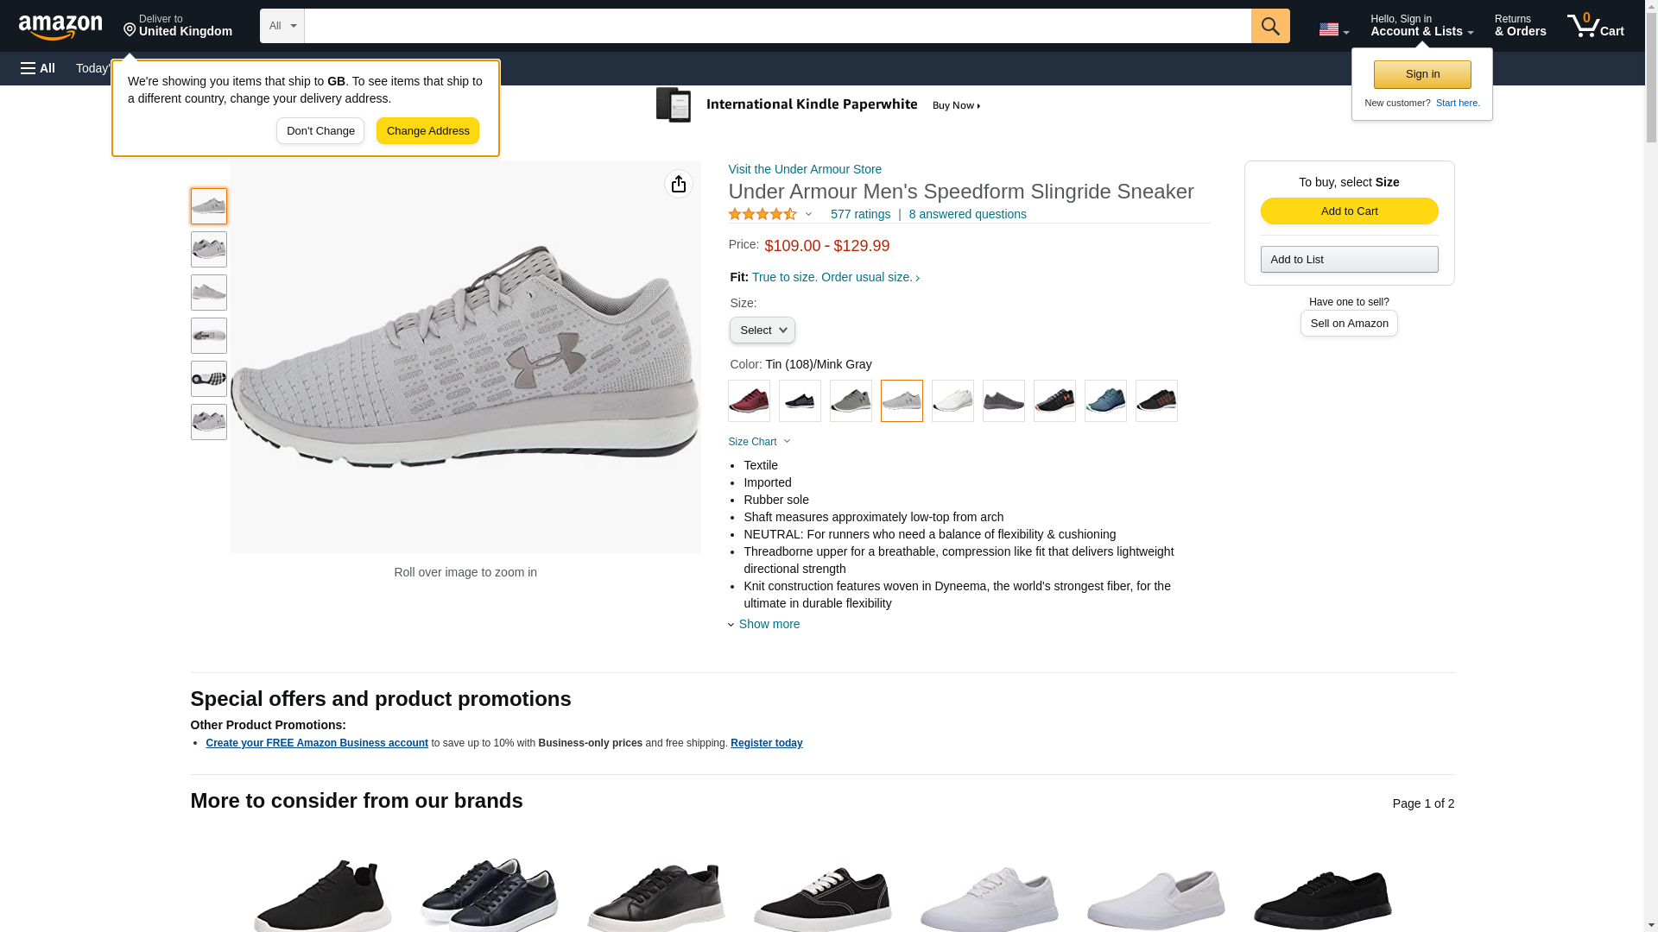Viewport: 1658px width, 932px height.
Task: Open the Size Select dropdown
Action: coord(762,331)
